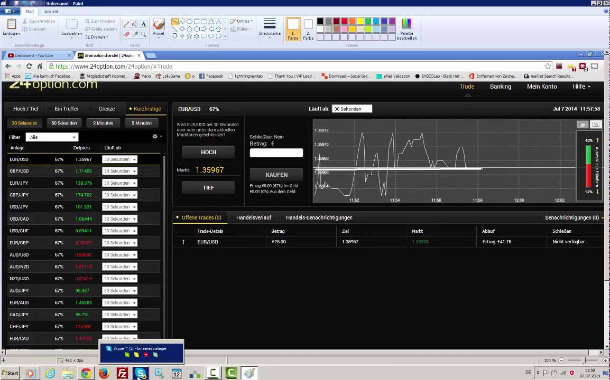Open expiry dropdown for USD/CAD row
This screenshot has width=610, height=380.
point(119,218)
